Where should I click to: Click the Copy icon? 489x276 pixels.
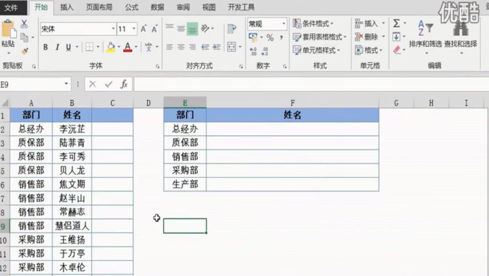coord(24,37)
